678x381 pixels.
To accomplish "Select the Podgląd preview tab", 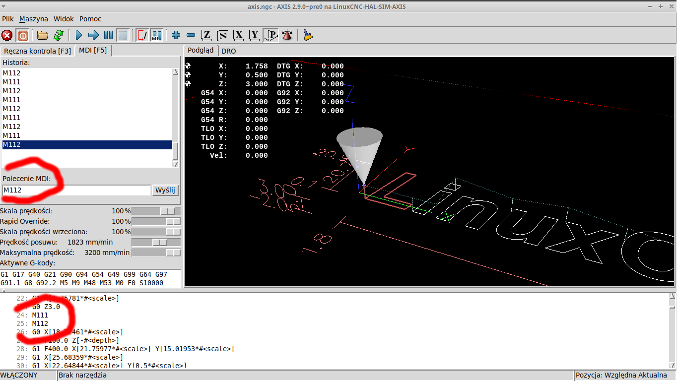I will tap(201, 50).
